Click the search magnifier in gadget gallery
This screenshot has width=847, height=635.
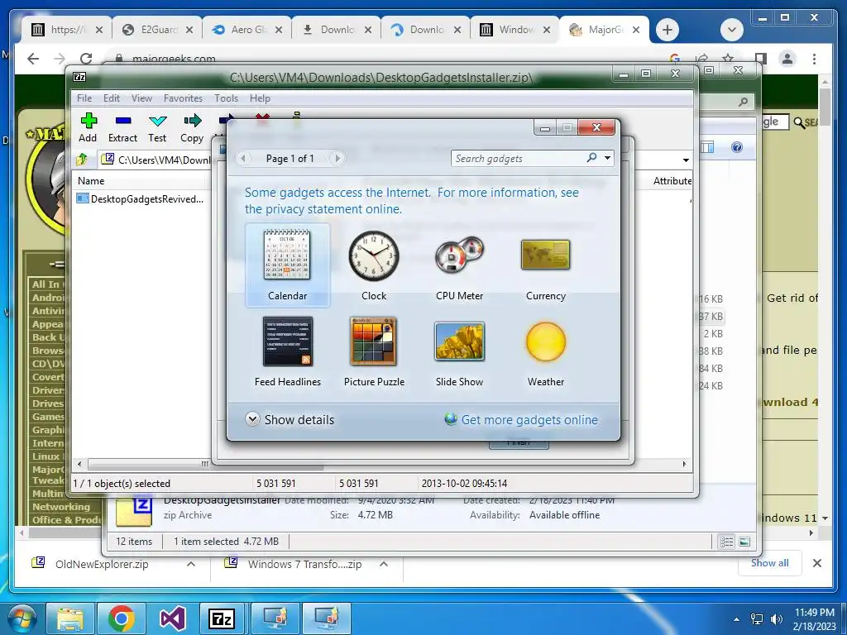pyautogui.click(x=592, y=158)
